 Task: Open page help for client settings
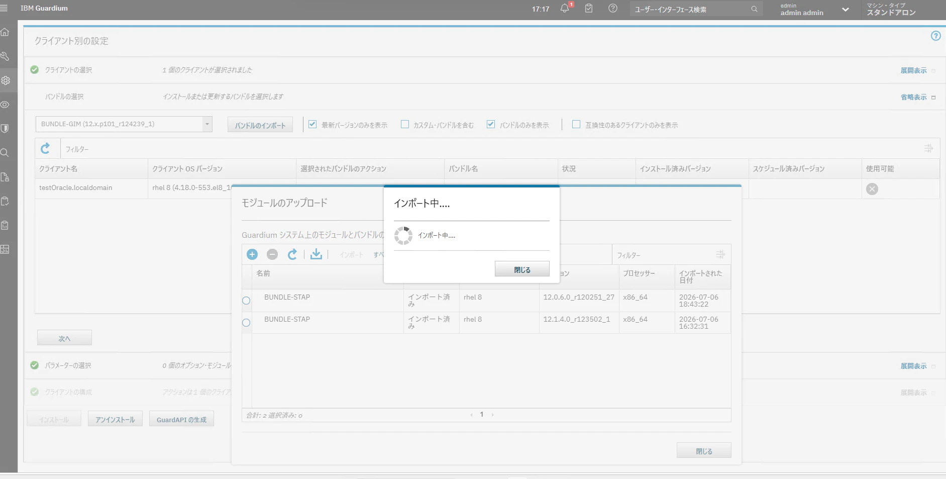tap(935, 36)
